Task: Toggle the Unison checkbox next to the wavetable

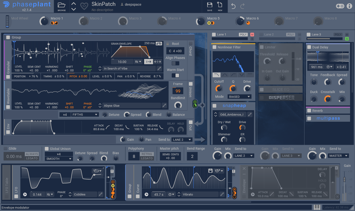Action: (x=191, y=84)
